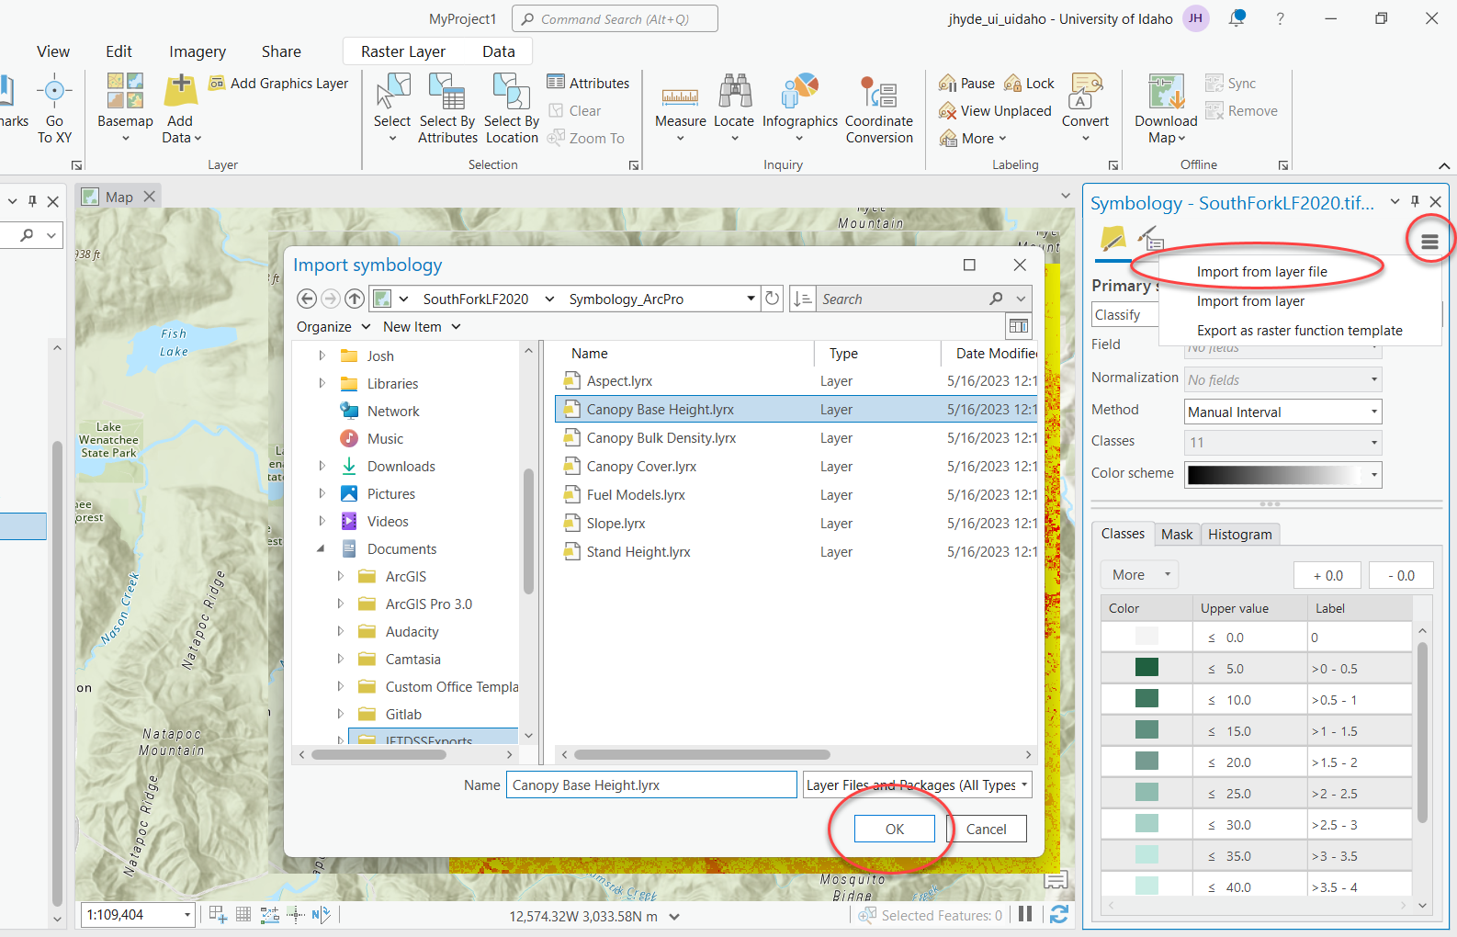Switch to the Histogram tab
The height and width of the screenshot is (937, 1457).
pyautogui.click(x=1239, y=534)
